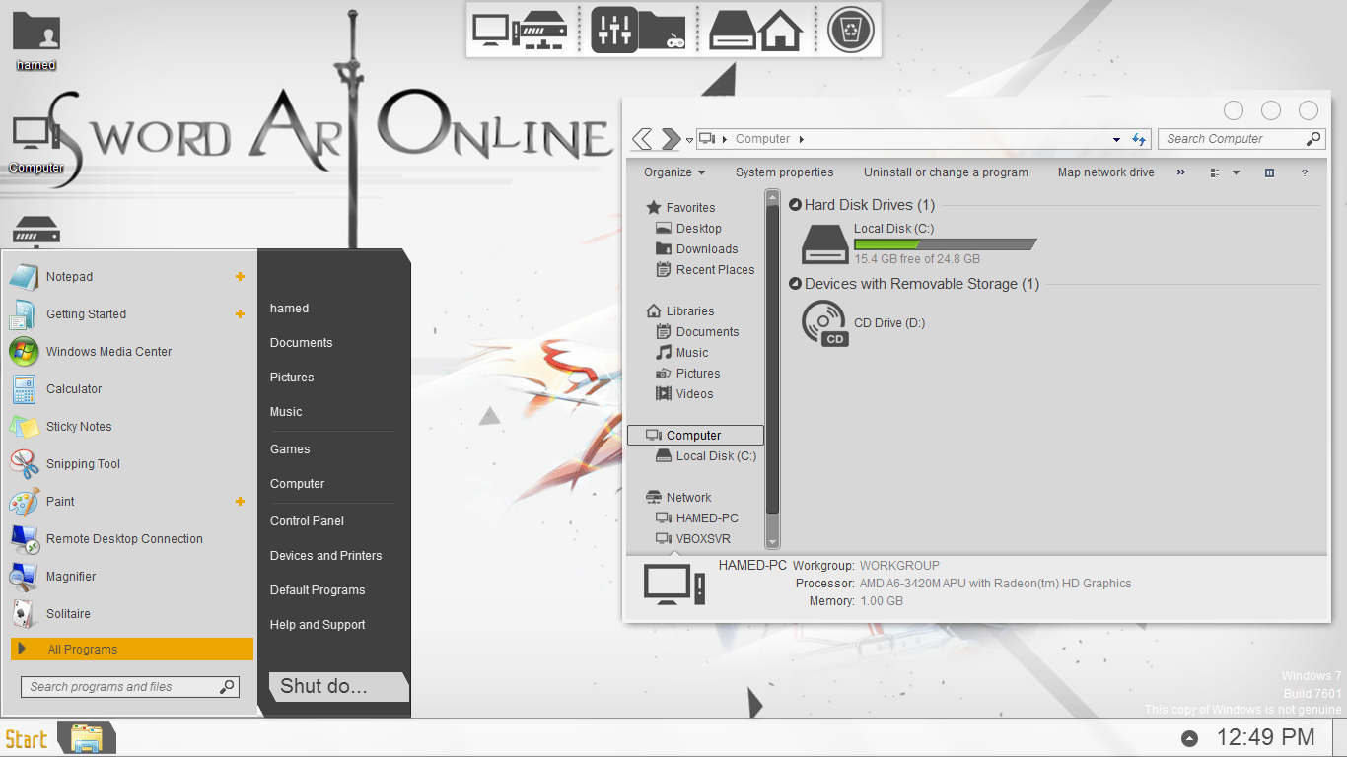Open recent locations history dropdown

[x=689, y=140]
